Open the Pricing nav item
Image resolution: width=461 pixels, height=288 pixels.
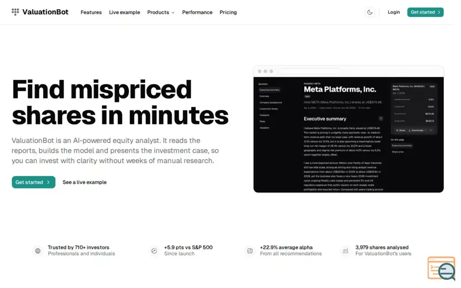click(228, 12)
